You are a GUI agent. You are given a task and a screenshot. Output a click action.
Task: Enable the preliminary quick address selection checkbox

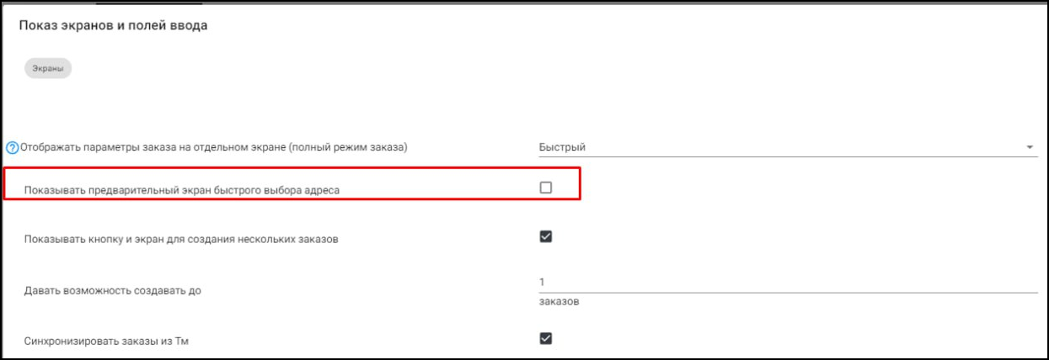[545, 188]
